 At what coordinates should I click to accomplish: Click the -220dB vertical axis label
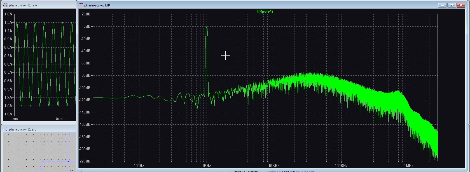(x=85, y=161)
